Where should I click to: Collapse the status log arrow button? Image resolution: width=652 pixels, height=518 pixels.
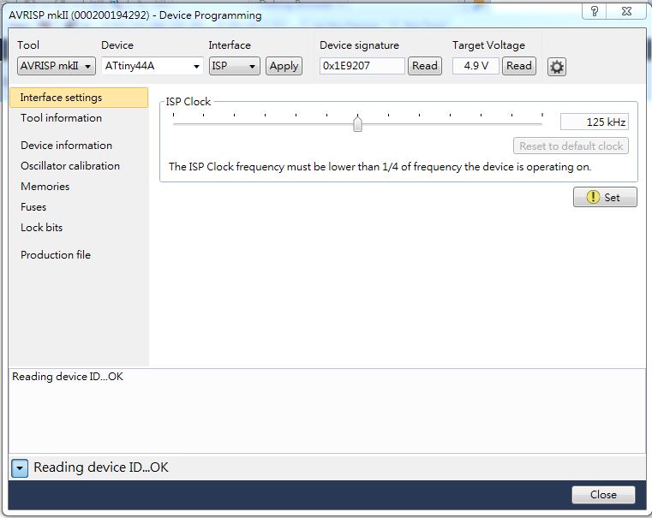pos(20,468)
